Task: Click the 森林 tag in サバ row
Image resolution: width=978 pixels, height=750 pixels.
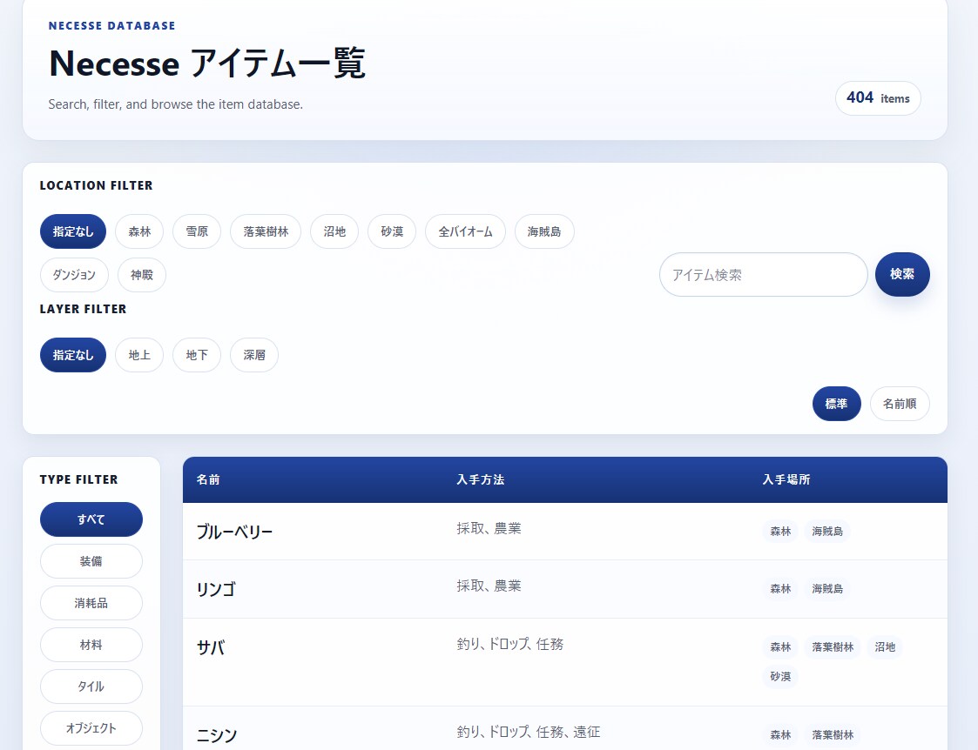Action: coord(780,647)
